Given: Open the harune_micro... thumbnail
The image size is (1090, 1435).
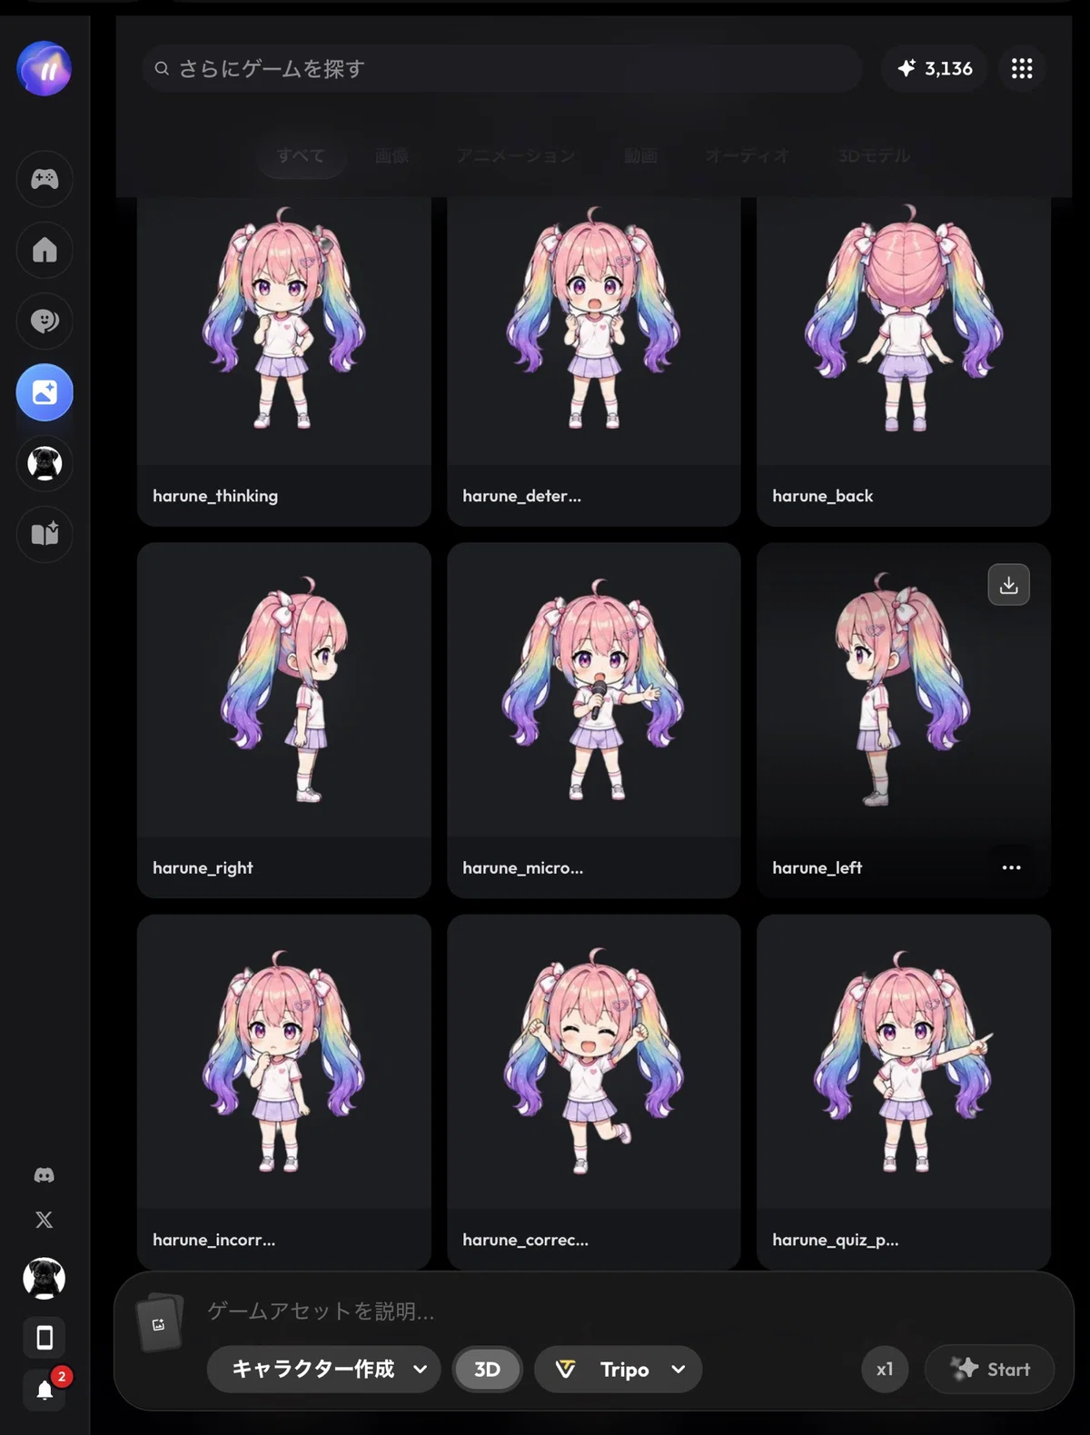Looking at the screenshot, I should [594, 690].
